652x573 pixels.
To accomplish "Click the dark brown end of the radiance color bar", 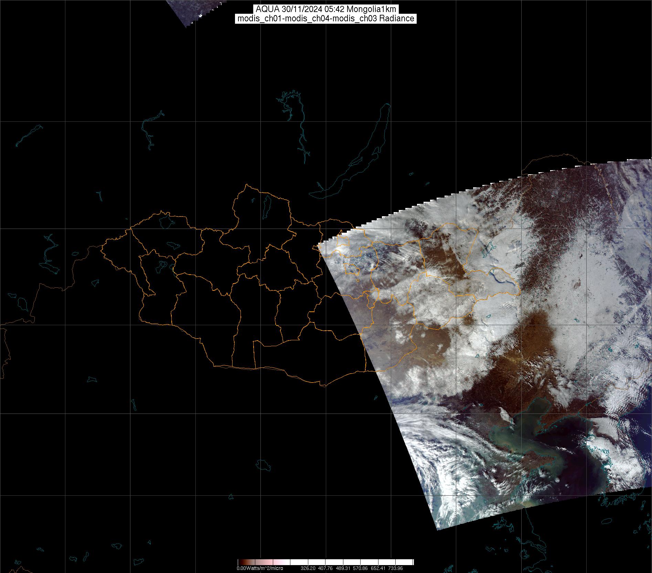I will (243, 562).
